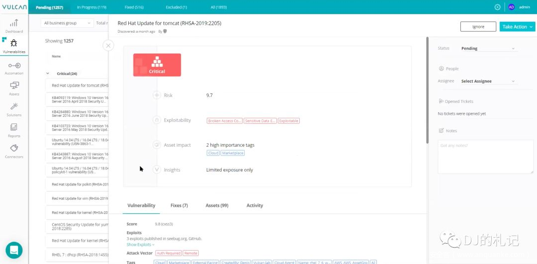537x264 pixels.
Task: Open the Fixes (7) tab
Action: [179, 205]
